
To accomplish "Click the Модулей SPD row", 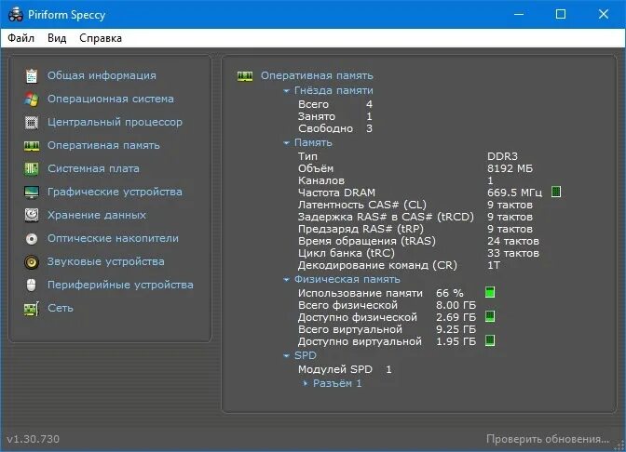I will point(345,369).
